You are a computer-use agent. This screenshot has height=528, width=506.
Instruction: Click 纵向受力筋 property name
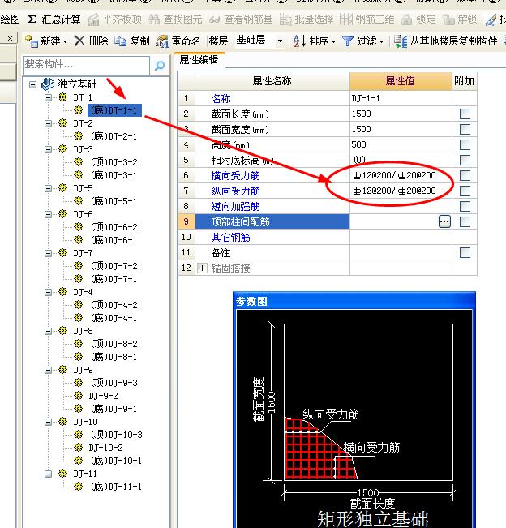(236, 191)
